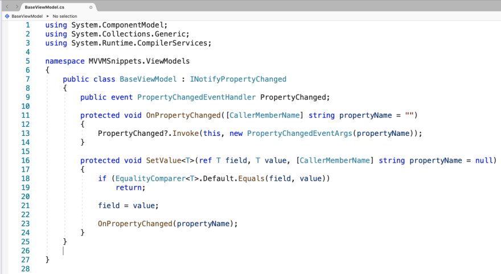
Task: Click on PropertyChangedEventArgs type
Action: (x=299, y=134)
